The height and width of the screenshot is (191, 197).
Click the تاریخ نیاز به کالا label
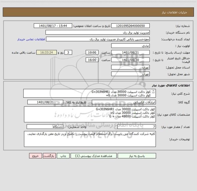pos(76,103)
